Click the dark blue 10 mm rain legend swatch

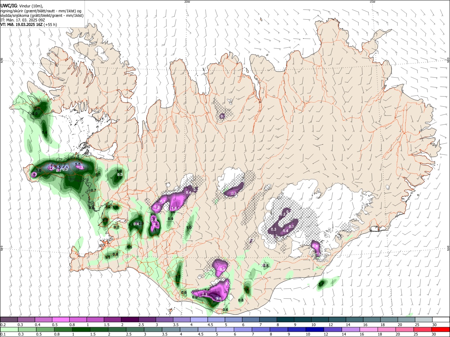click(x=314, y=329)
